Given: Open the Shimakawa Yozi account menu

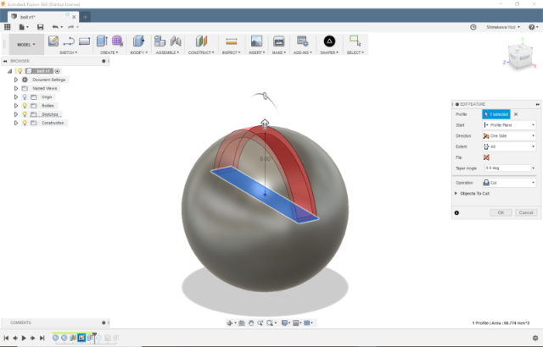Looking at the screenshot, I should [x=503, y=27].
